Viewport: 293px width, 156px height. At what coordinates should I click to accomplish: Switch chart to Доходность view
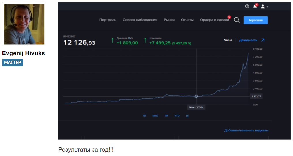248,40
